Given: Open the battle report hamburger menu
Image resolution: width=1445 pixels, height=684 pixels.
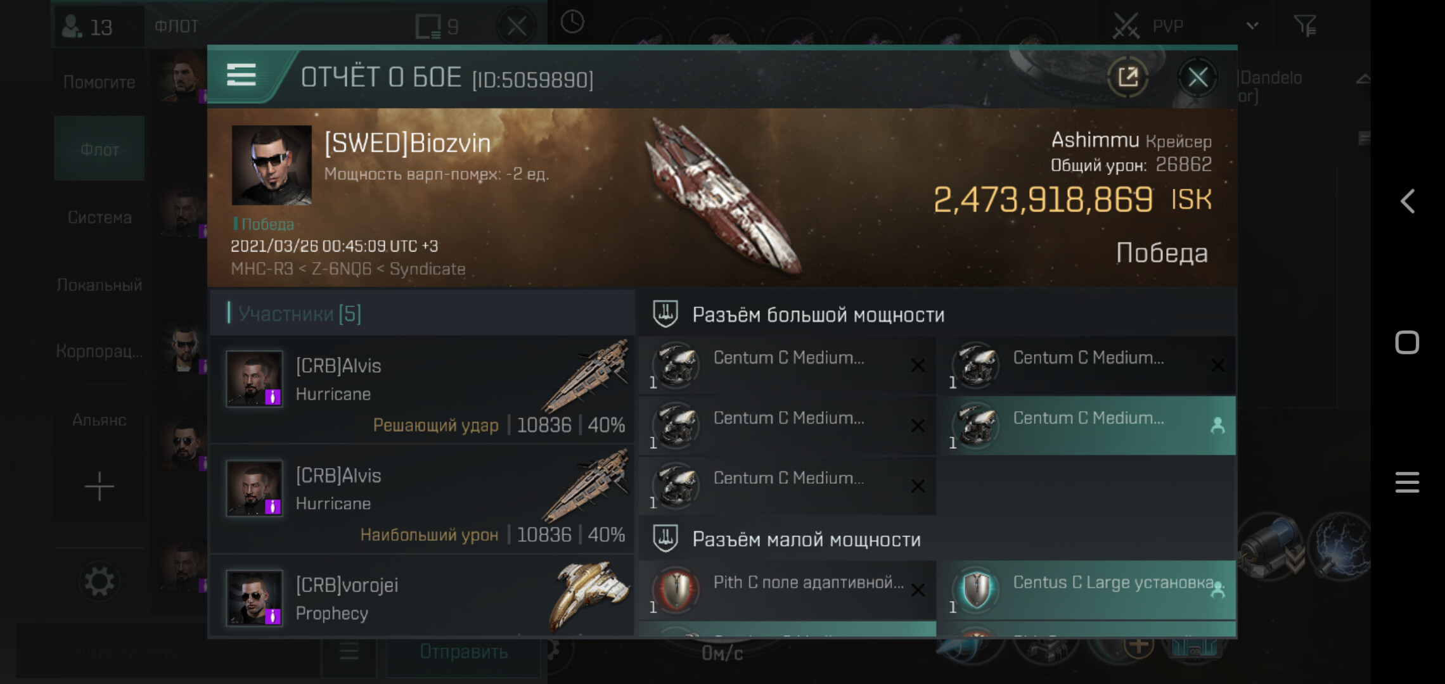Looking at the screenshot, I should pos(241,75).
